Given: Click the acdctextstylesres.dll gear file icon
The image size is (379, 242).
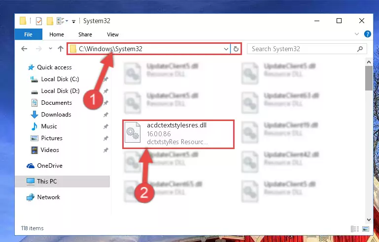Looking at the screenshot, I should point(133,132).
